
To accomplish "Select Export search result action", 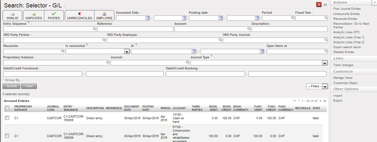I will point(347,47).
